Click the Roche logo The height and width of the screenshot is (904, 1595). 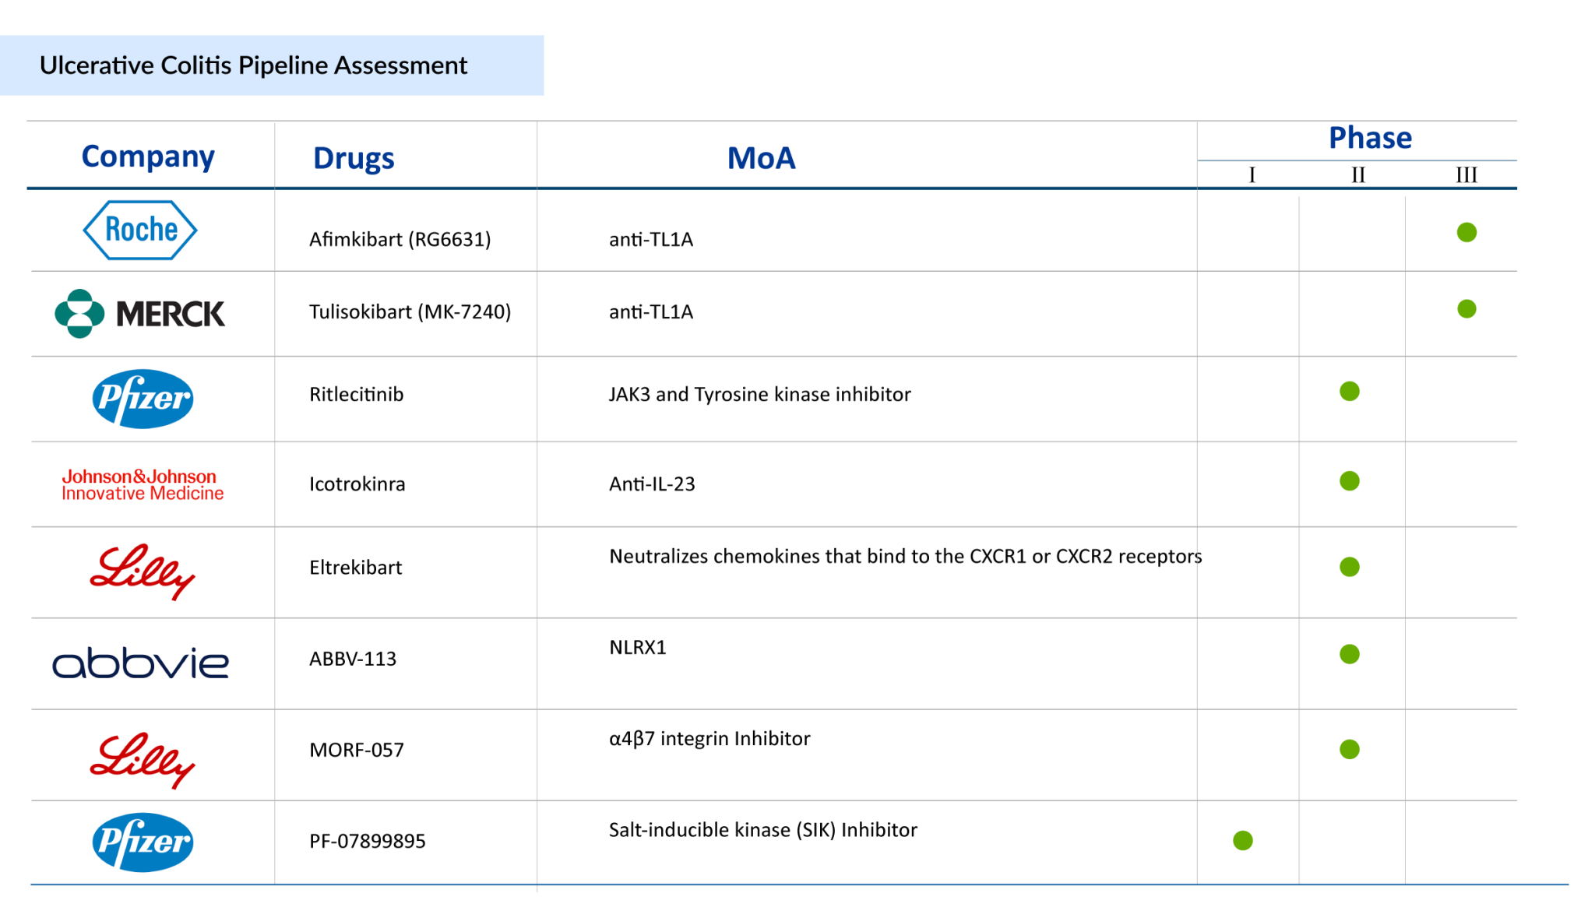point(140,230)
